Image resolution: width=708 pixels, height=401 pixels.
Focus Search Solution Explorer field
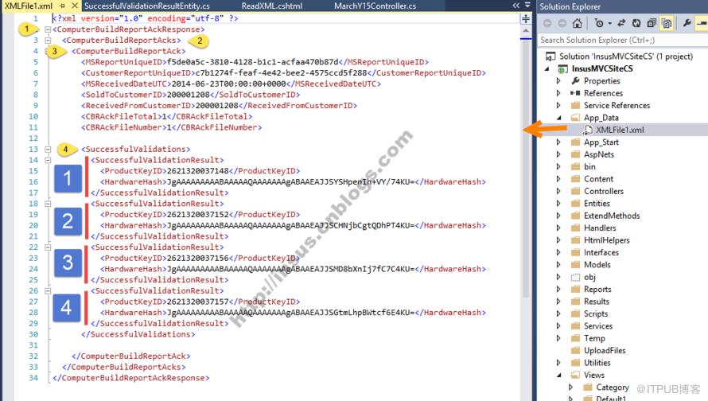(x=623, y=41)
